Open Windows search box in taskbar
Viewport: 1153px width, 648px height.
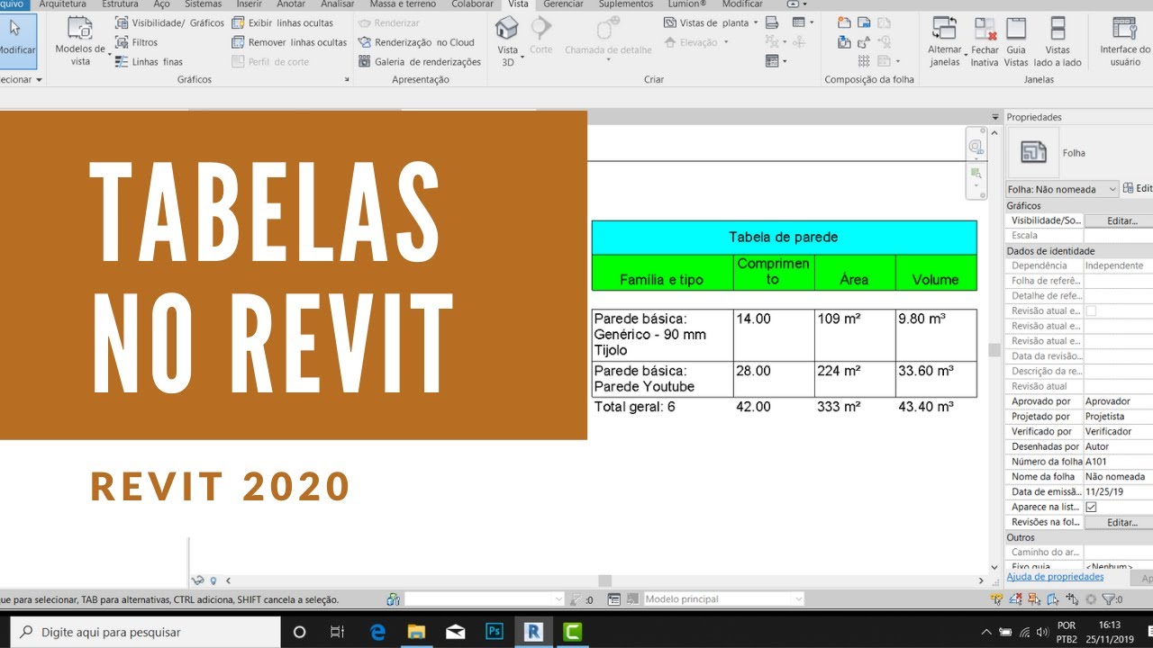(146, 632)
